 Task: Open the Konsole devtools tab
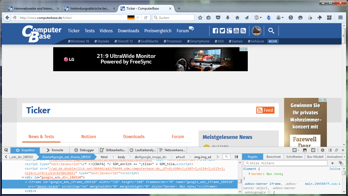coord(55,150)
